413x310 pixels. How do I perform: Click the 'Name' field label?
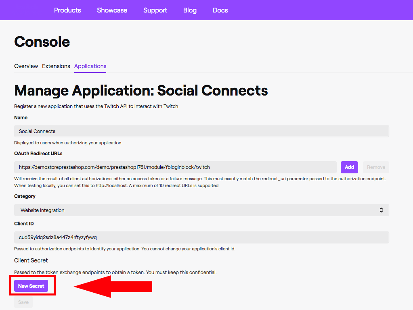[x=21, y=118]
